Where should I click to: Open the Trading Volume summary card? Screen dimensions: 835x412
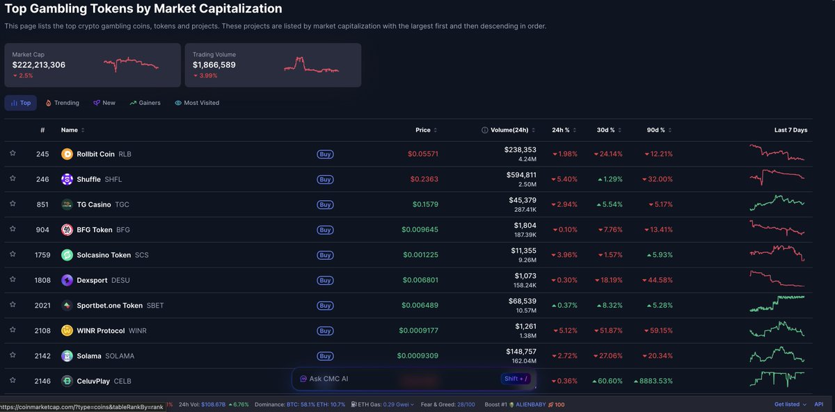[273, 65]
